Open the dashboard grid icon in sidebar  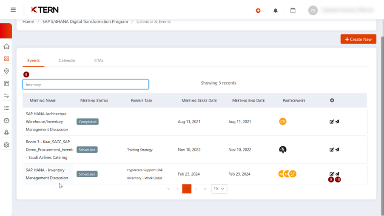(x=7, y=59)
